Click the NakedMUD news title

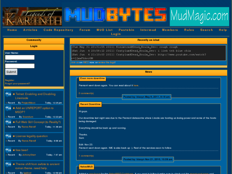pos(86,167)
